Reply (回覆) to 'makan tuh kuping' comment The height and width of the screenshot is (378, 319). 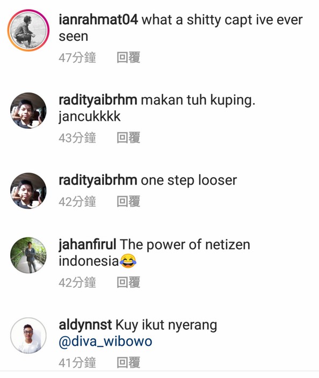click(128, 138)
